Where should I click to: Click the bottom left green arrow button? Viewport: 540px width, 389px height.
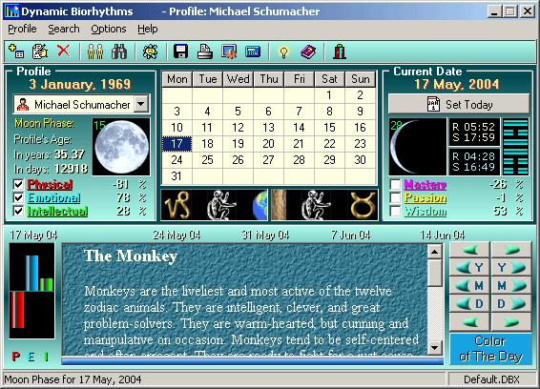(x=469, y=322)
